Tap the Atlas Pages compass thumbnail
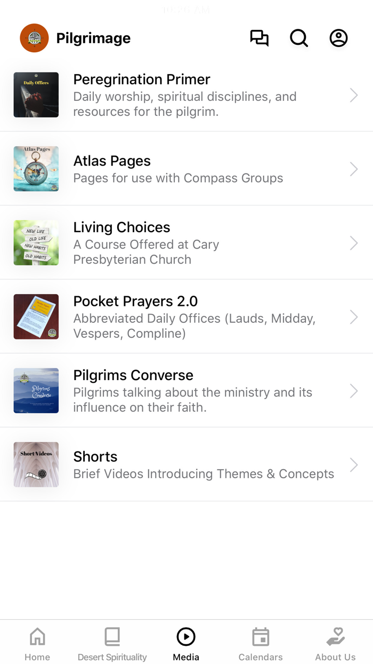The height and width of the screenshot is (664, 373). pos(36,168)
